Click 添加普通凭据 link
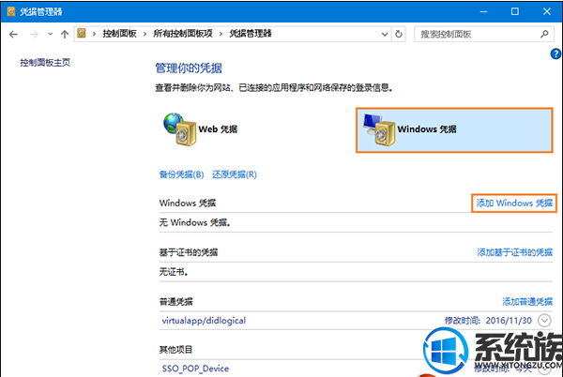This screenshot has width=563, height=377. tap(527, 302)
